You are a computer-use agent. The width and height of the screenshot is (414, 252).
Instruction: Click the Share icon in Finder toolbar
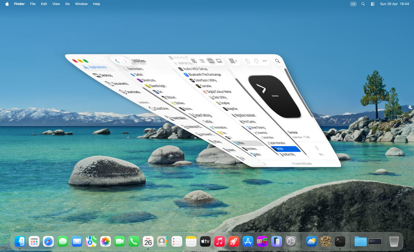click(247, 61)
